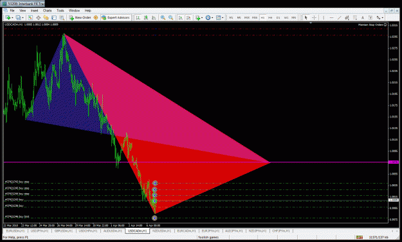Expand the Indicators dropdown arrow
The width and height of the screenshot is (402, 242).
[202, 17]
